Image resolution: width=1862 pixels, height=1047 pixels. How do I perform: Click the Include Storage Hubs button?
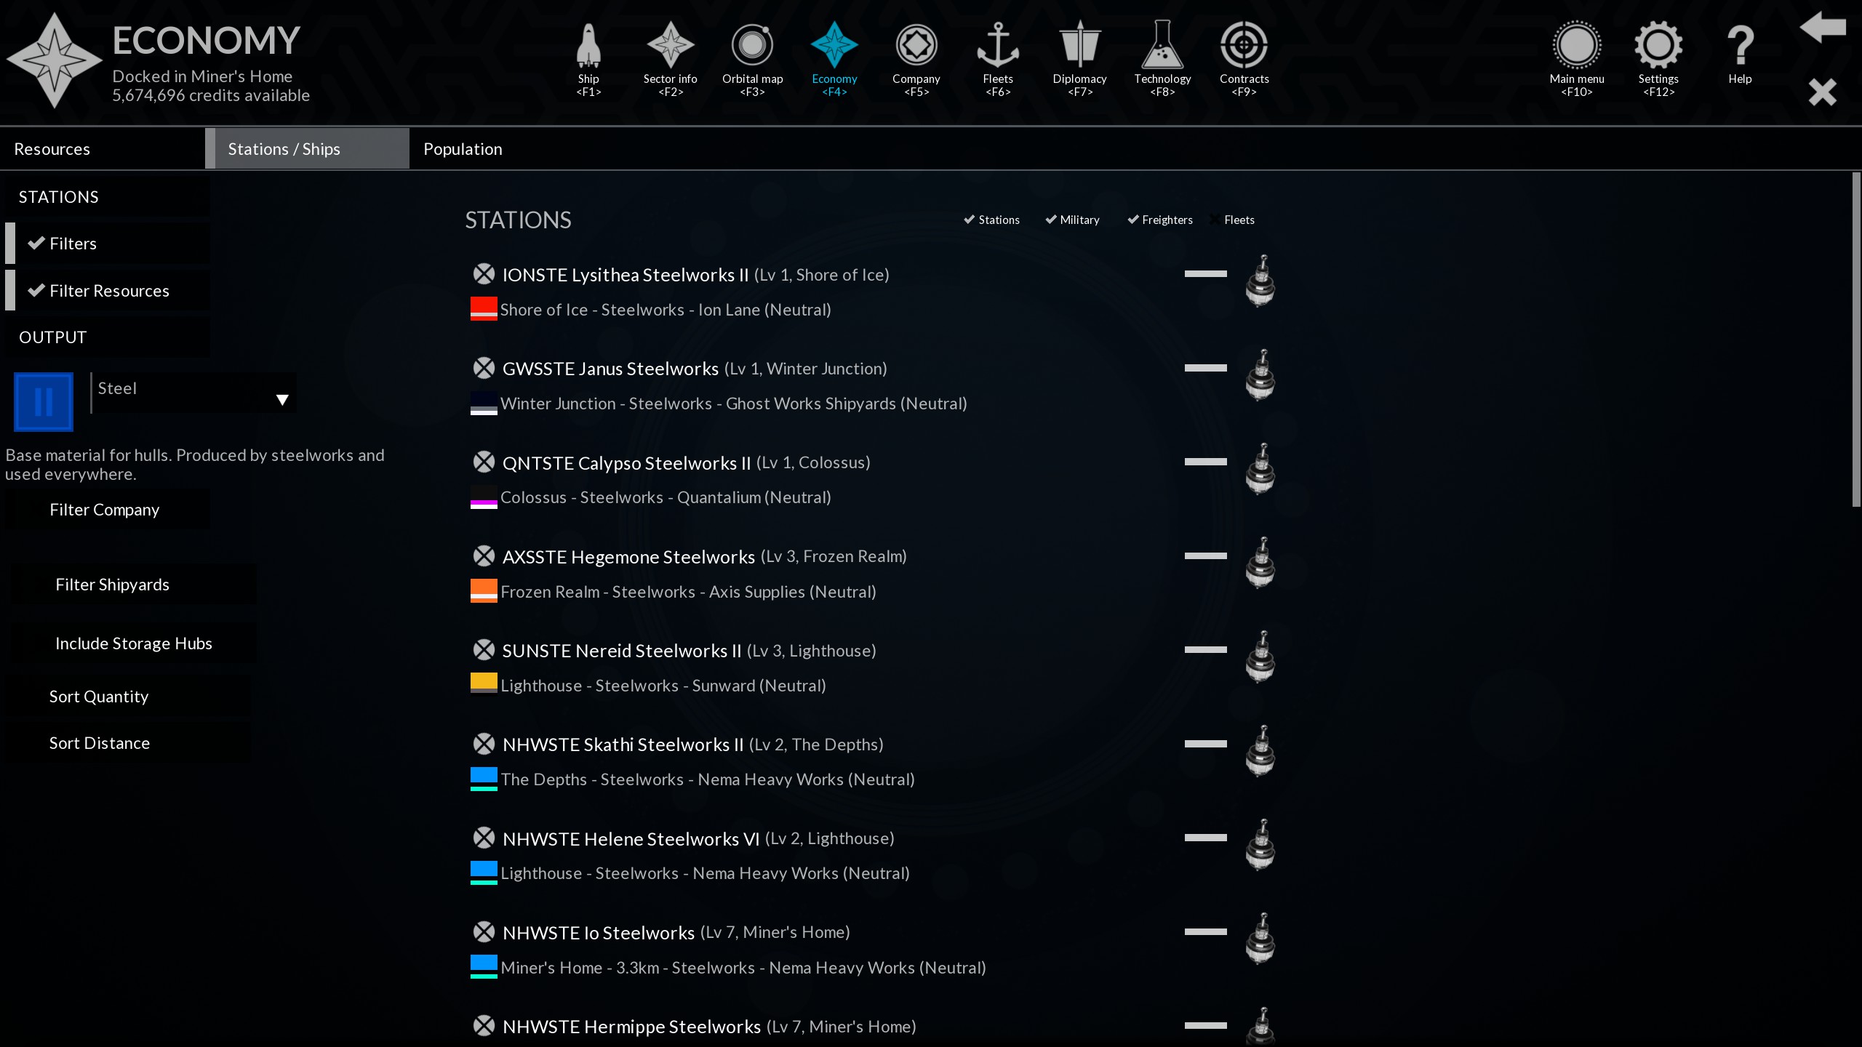coord(134,643)
